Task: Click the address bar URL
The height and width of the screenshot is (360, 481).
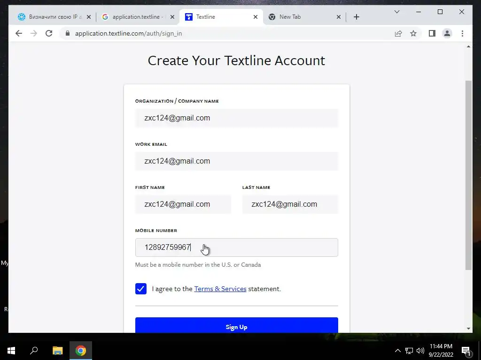Action: [129, 33]
